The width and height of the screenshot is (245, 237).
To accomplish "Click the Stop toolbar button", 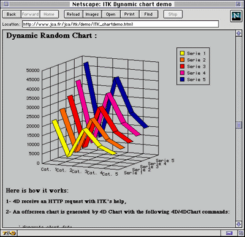I will (173, 14).
